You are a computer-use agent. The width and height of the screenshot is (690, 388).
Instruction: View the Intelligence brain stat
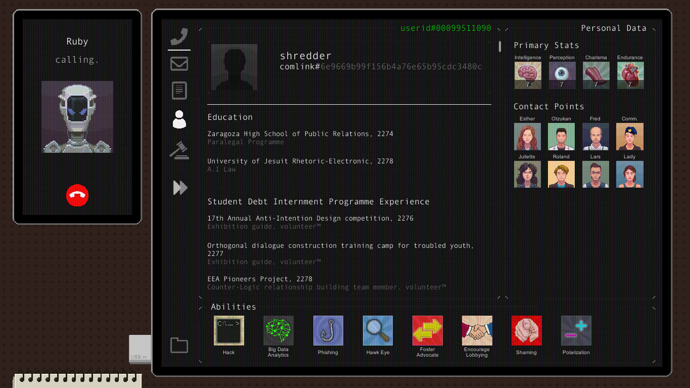(527, 75)
